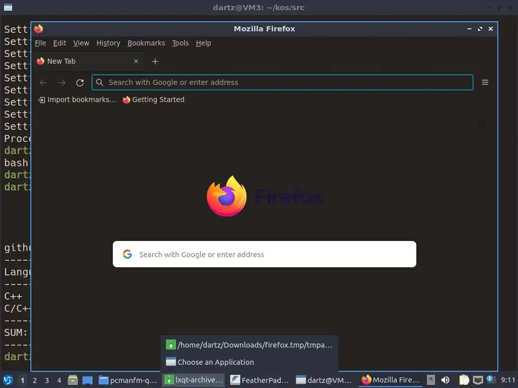This screenshot has width=518, height=388.
Task: Switch to pcmanfm-qt taskbar window
Action: click(x=128, y=380)
